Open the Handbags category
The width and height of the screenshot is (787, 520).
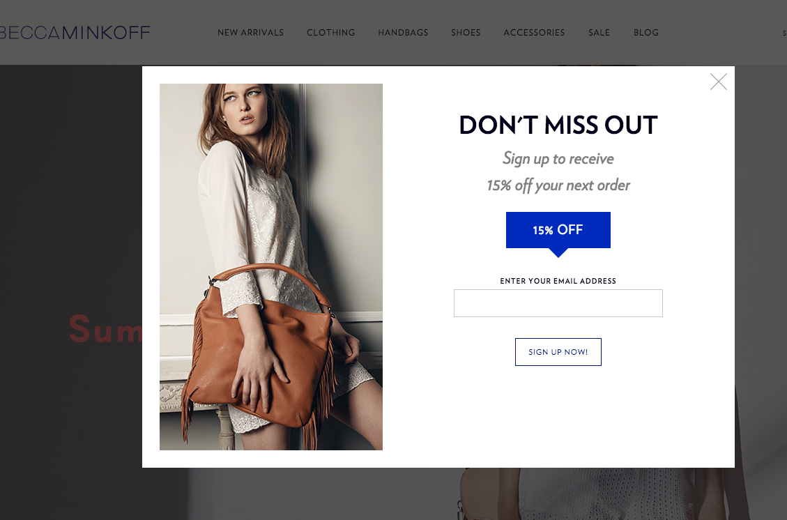click(403, 33)
